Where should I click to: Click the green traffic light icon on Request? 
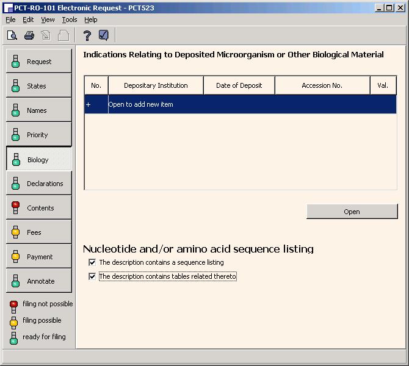click(x=15, y=61)
